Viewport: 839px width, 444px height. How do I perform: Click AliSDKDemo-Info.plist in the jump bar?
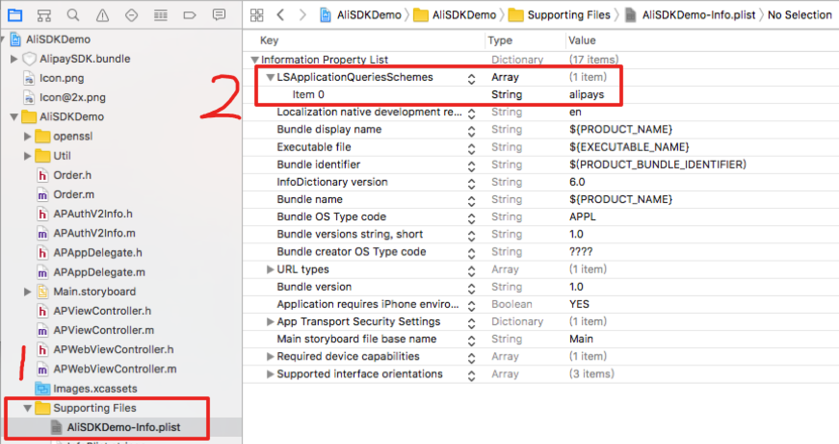coord(690,15)
